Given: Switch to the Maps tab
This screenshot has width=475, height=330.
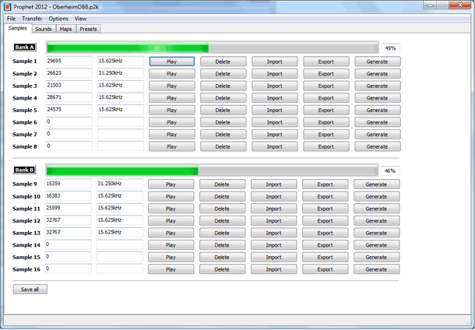Looking at the screenshot, I should point(65,29).
